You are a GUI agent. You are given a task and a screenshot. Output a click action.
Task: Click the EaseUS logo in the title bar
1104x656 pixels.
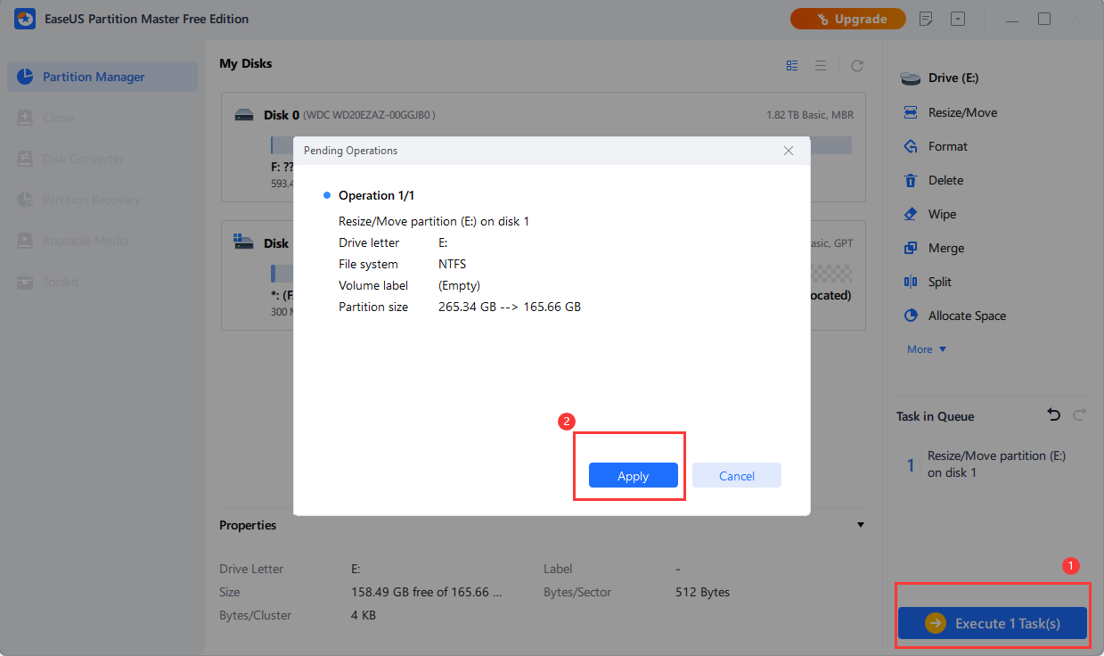click(x=25, y=19)
